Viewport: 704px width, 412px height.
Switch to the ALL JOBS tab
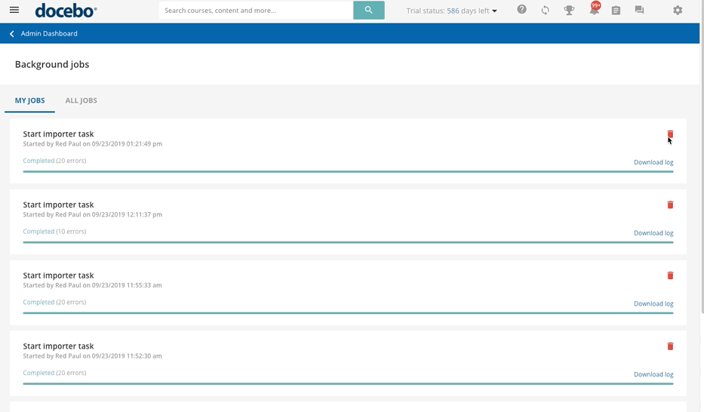pos(81,100)
